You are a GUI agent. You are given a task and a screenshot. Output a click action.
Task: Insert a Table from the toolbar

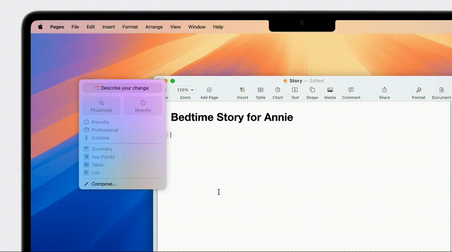click(260, 90)
